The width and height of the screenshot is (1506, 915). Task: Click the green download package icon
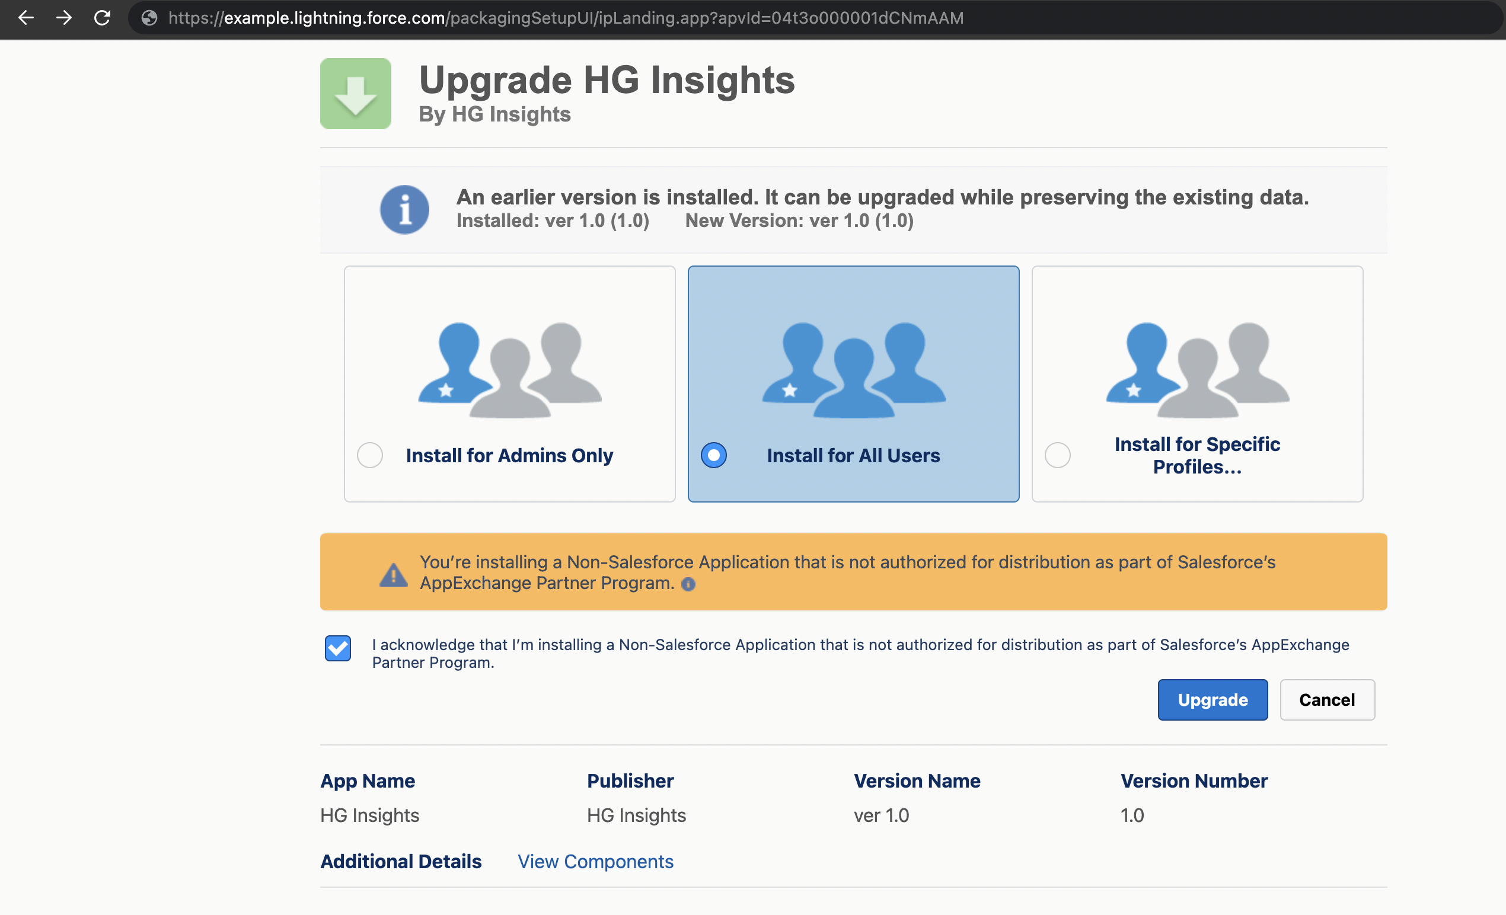(x=356, y=94)
